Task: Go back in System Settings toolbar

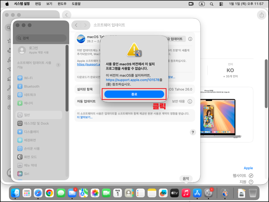Action: (76, 25)
